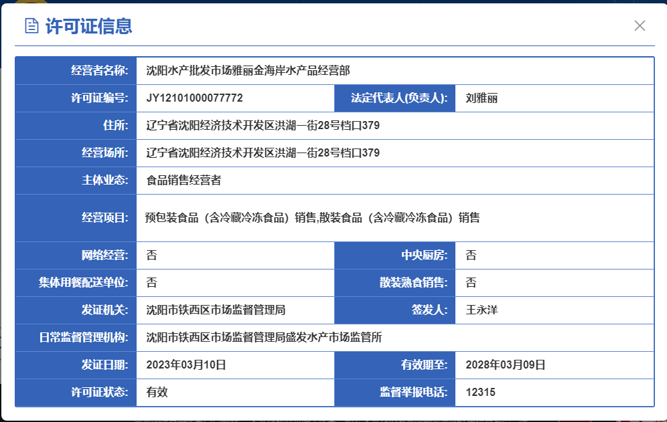667x422 pixels.
Task: Click the legal representative name 刘雅丽
Action: 481,98
